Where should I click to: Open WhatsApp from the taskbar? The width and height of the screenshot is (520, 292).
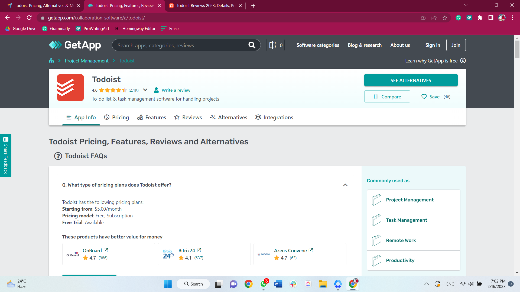point(263,284)
